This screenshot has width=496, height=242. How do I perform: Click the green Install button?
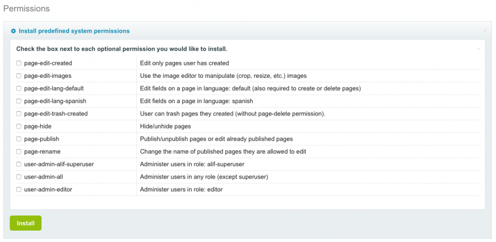pos(26,223)
